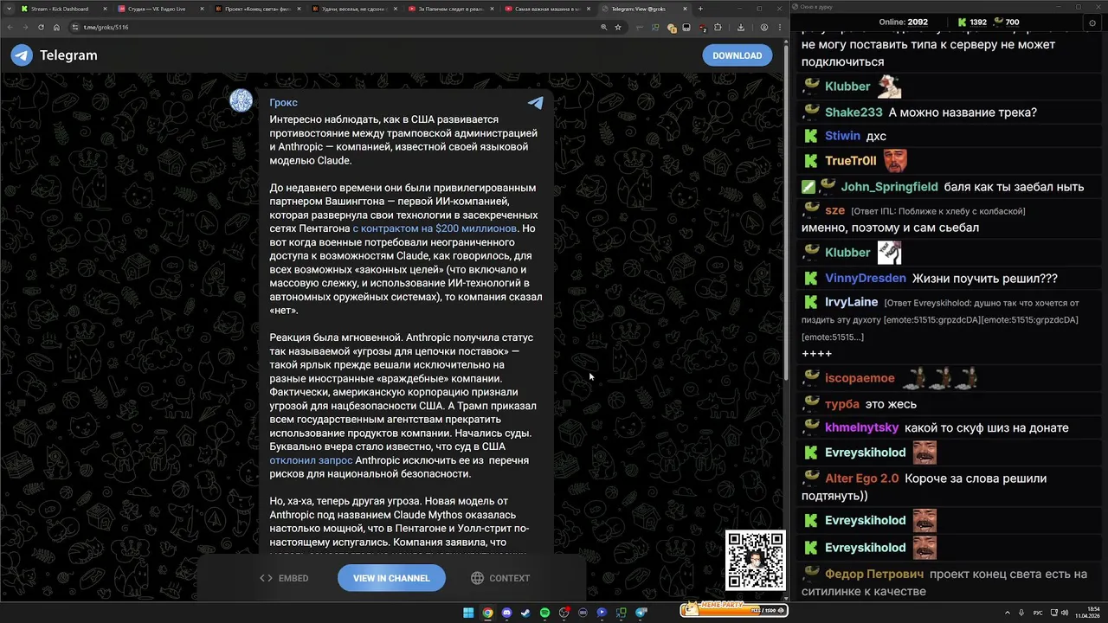Screen dimensions: 1108x623
Task: Open the extensions puzzle icon in Chrome
Action: (x=718, y=27)
